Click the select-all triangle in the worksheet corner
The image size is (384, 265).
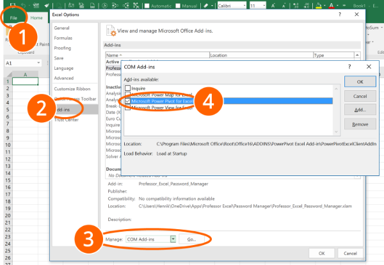[x=9, y=74]
